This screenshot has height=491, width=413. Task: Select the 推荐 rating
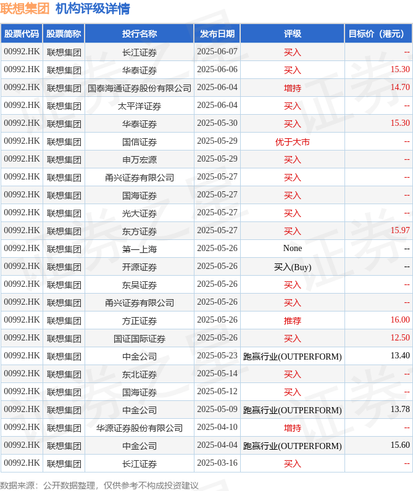pyautogui.click(x=293, y=320)
